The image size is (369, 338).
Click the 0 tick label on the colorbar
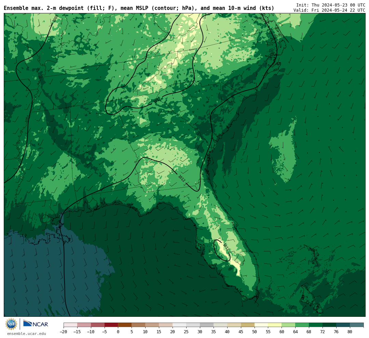(118, 332)
